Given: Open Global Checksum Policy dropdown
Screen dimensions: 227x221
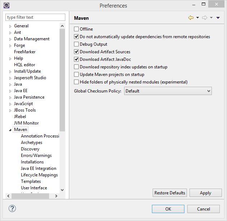Looking at the screenshot, I should (168, 91).
